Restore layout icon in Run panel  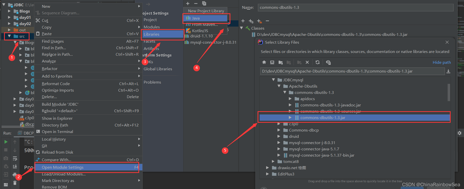click(x=6, y=184)
